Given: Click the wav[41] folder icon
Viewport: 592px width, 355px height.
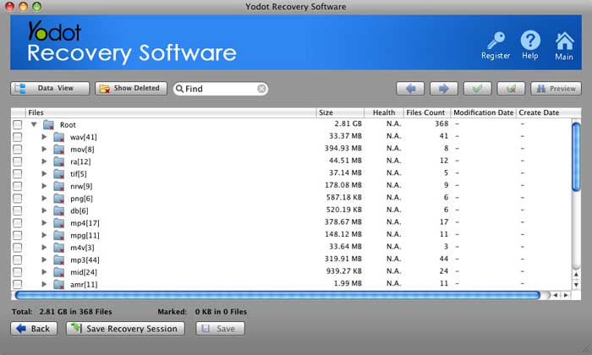Looking at the screenshot, I should pos(59,137).
